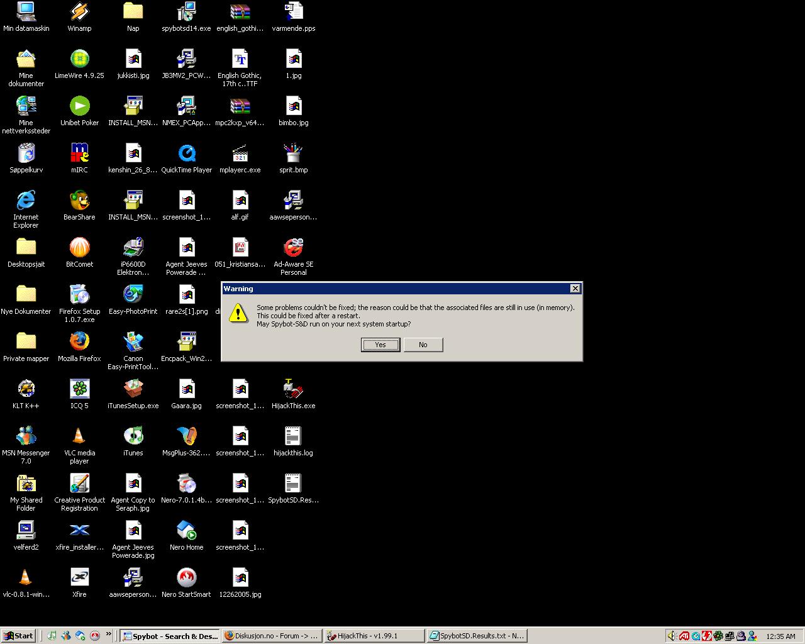Select the KLT K++ desktop icon

click(26, 394)
